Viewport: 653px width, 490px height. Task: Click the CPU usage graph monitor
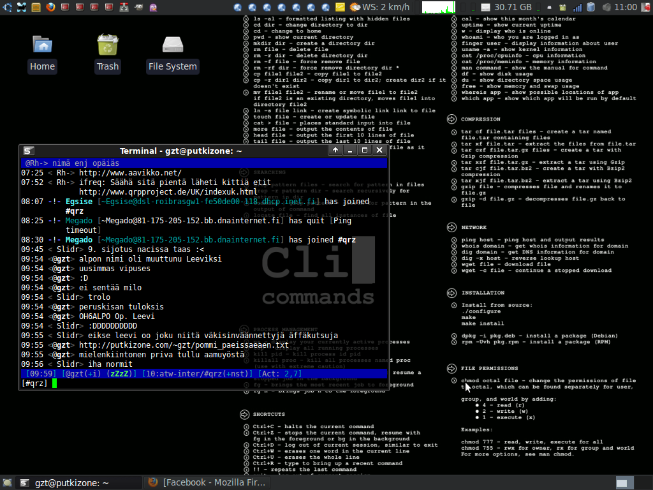tap(439, 7)
